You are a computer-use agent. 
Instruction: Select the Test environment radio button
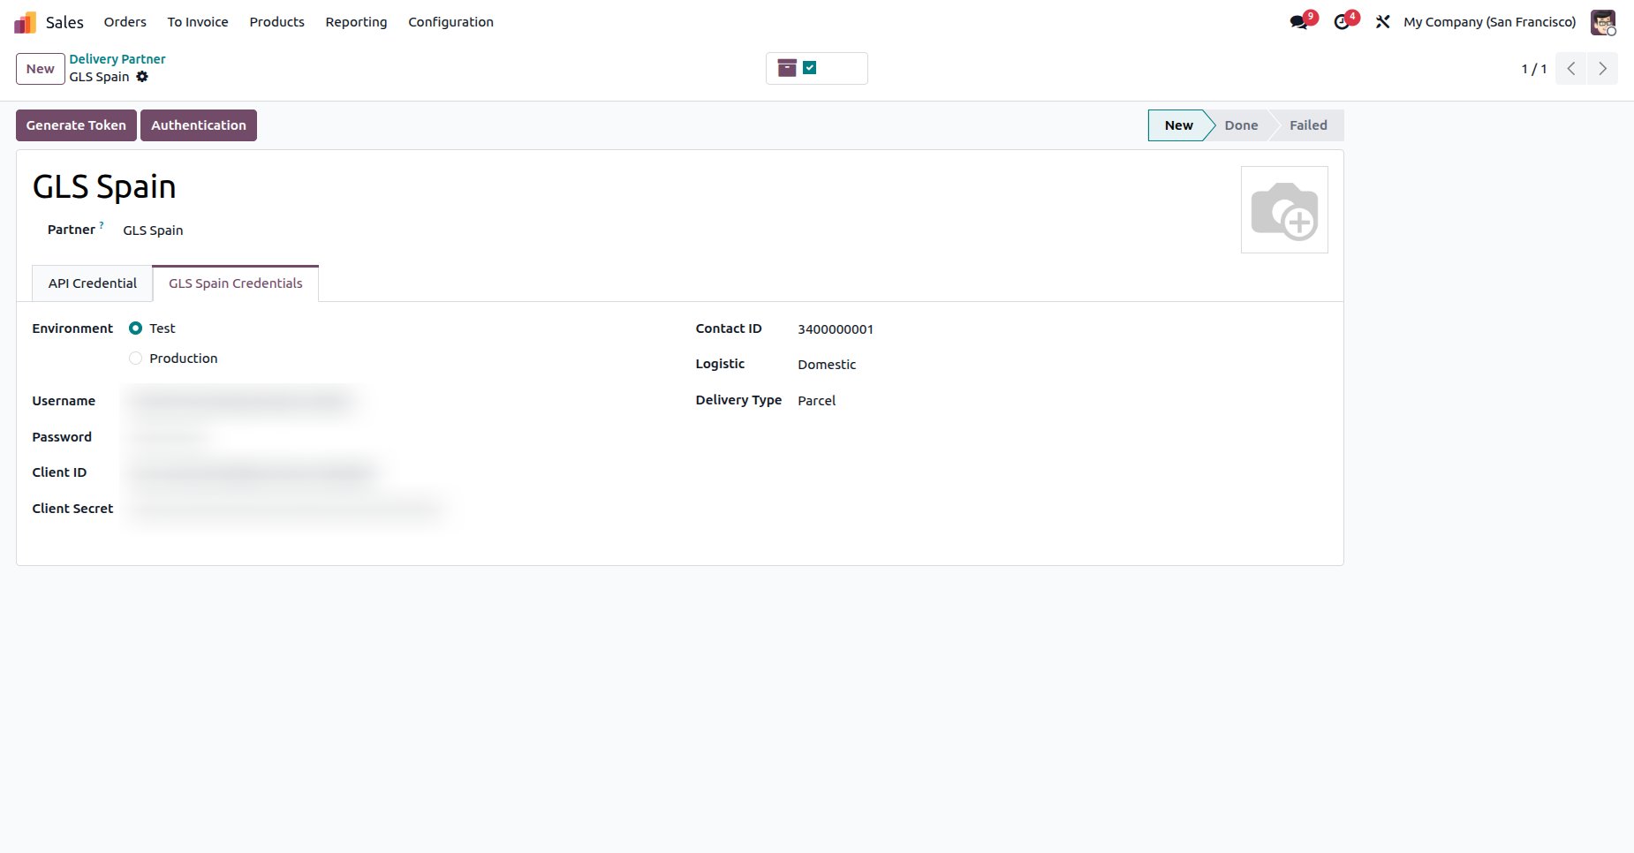pos(135,328)
